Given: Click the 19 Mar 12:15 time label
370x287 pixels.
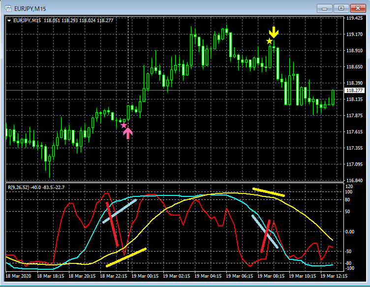Looking at the screenshot, I should click(334, 276).
